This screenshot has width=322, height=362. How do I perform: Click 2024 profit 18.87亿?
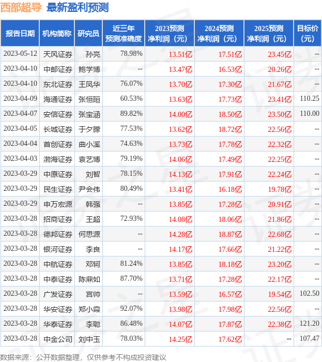[230, 235]
